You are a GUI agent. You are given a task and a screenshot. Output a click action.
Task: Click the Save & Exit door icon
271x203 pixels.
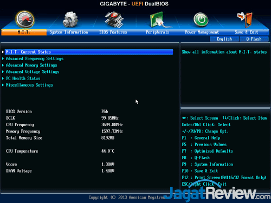245,19
